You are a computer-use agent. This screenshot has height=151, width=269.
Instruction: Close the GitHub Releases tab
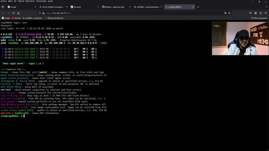click(x=130, y=7)
